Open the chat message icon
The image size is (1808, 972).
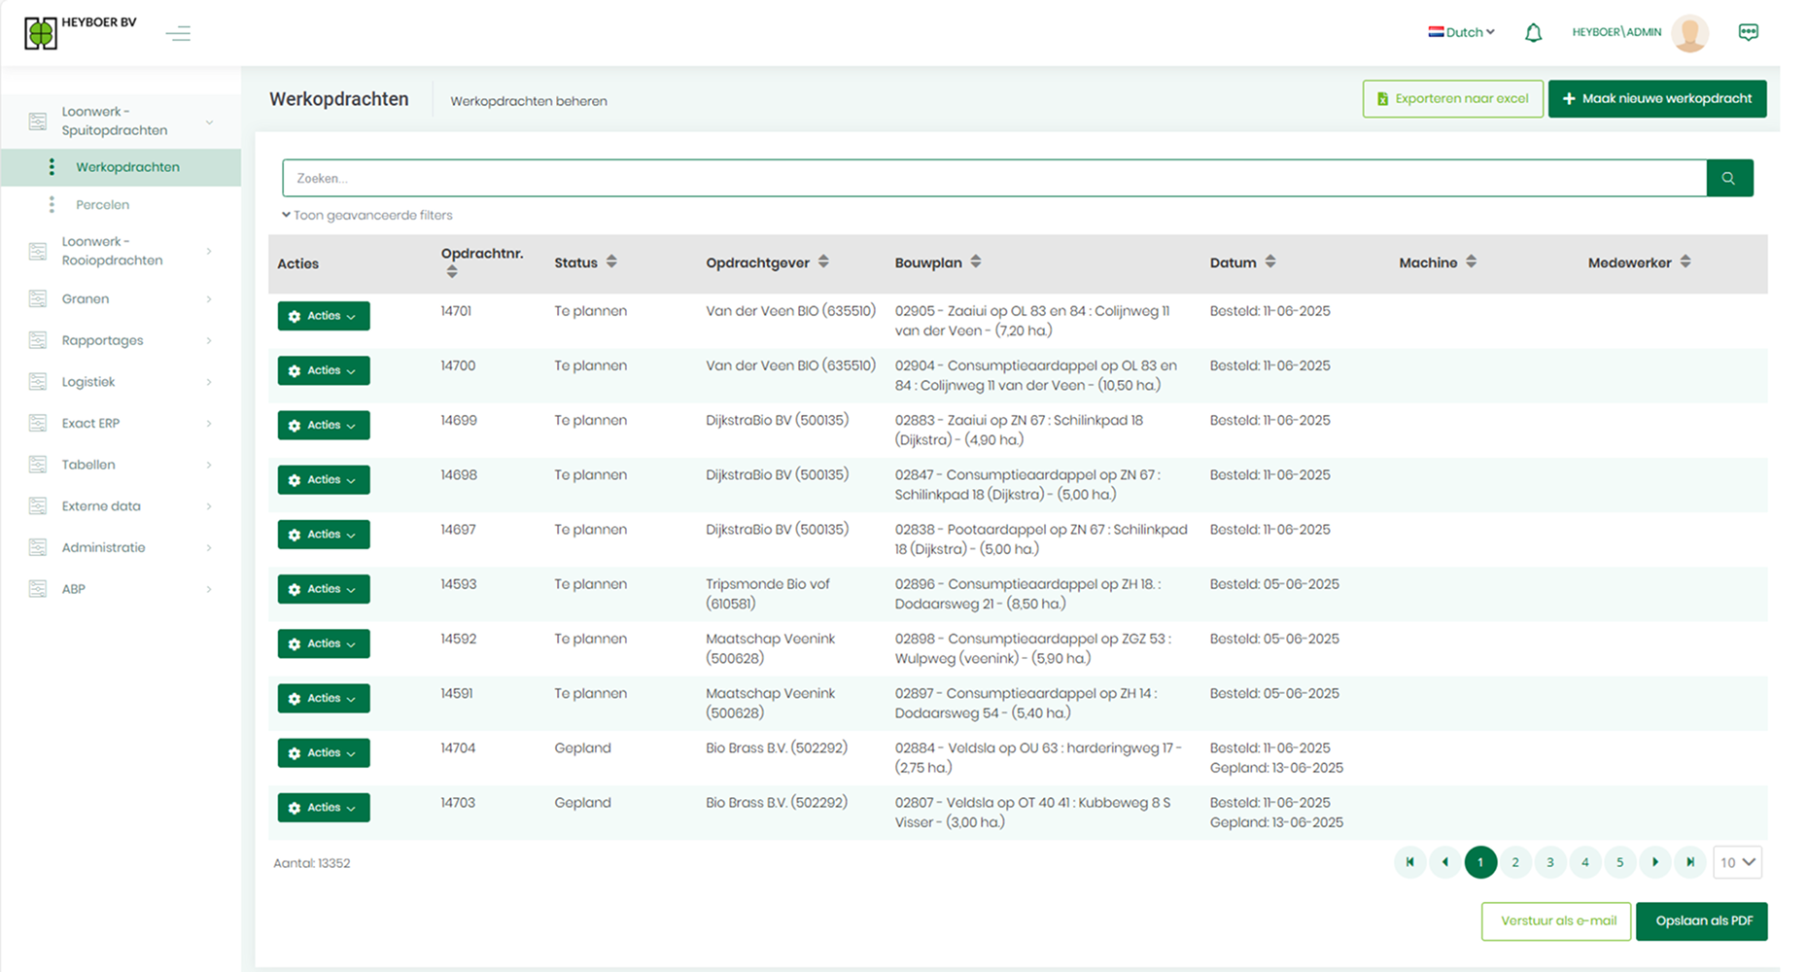point(1748,32)
